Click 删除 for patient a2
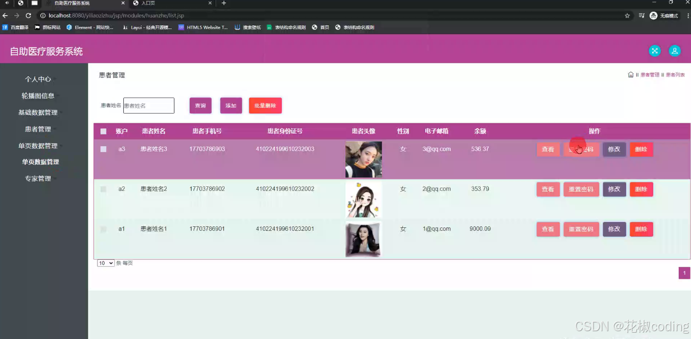The height and width of the screenshot is (339, 691). tap(641, 189)
